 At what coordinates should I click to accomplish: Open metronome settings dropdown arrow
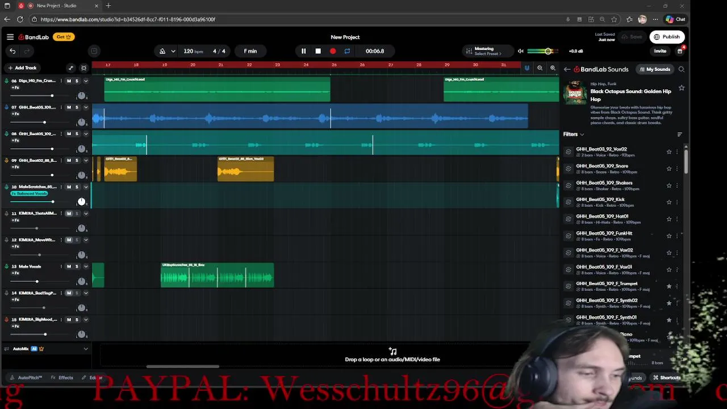point(173,51)
